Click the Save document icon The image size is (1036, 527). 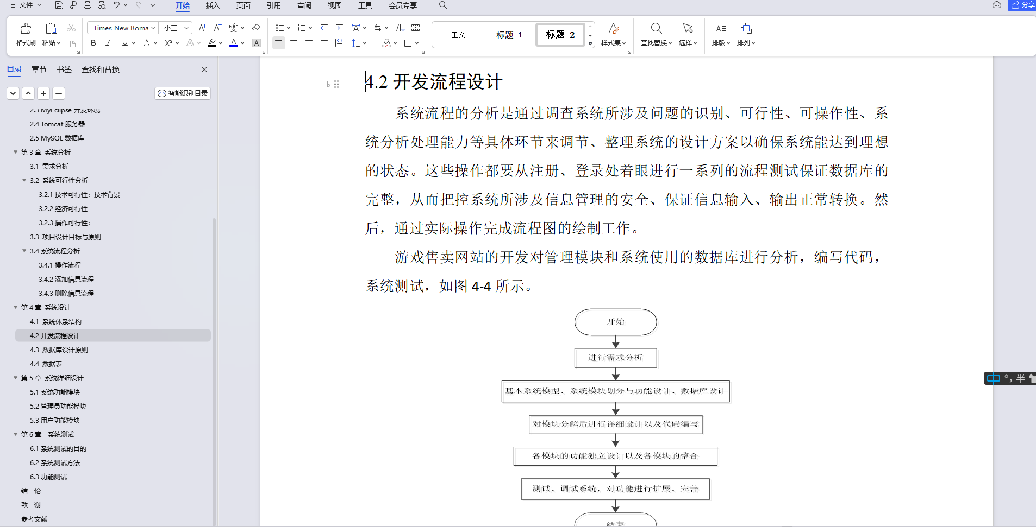[59, 5]
